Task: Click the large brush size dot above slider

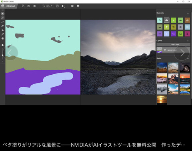Action: [2, 45]
